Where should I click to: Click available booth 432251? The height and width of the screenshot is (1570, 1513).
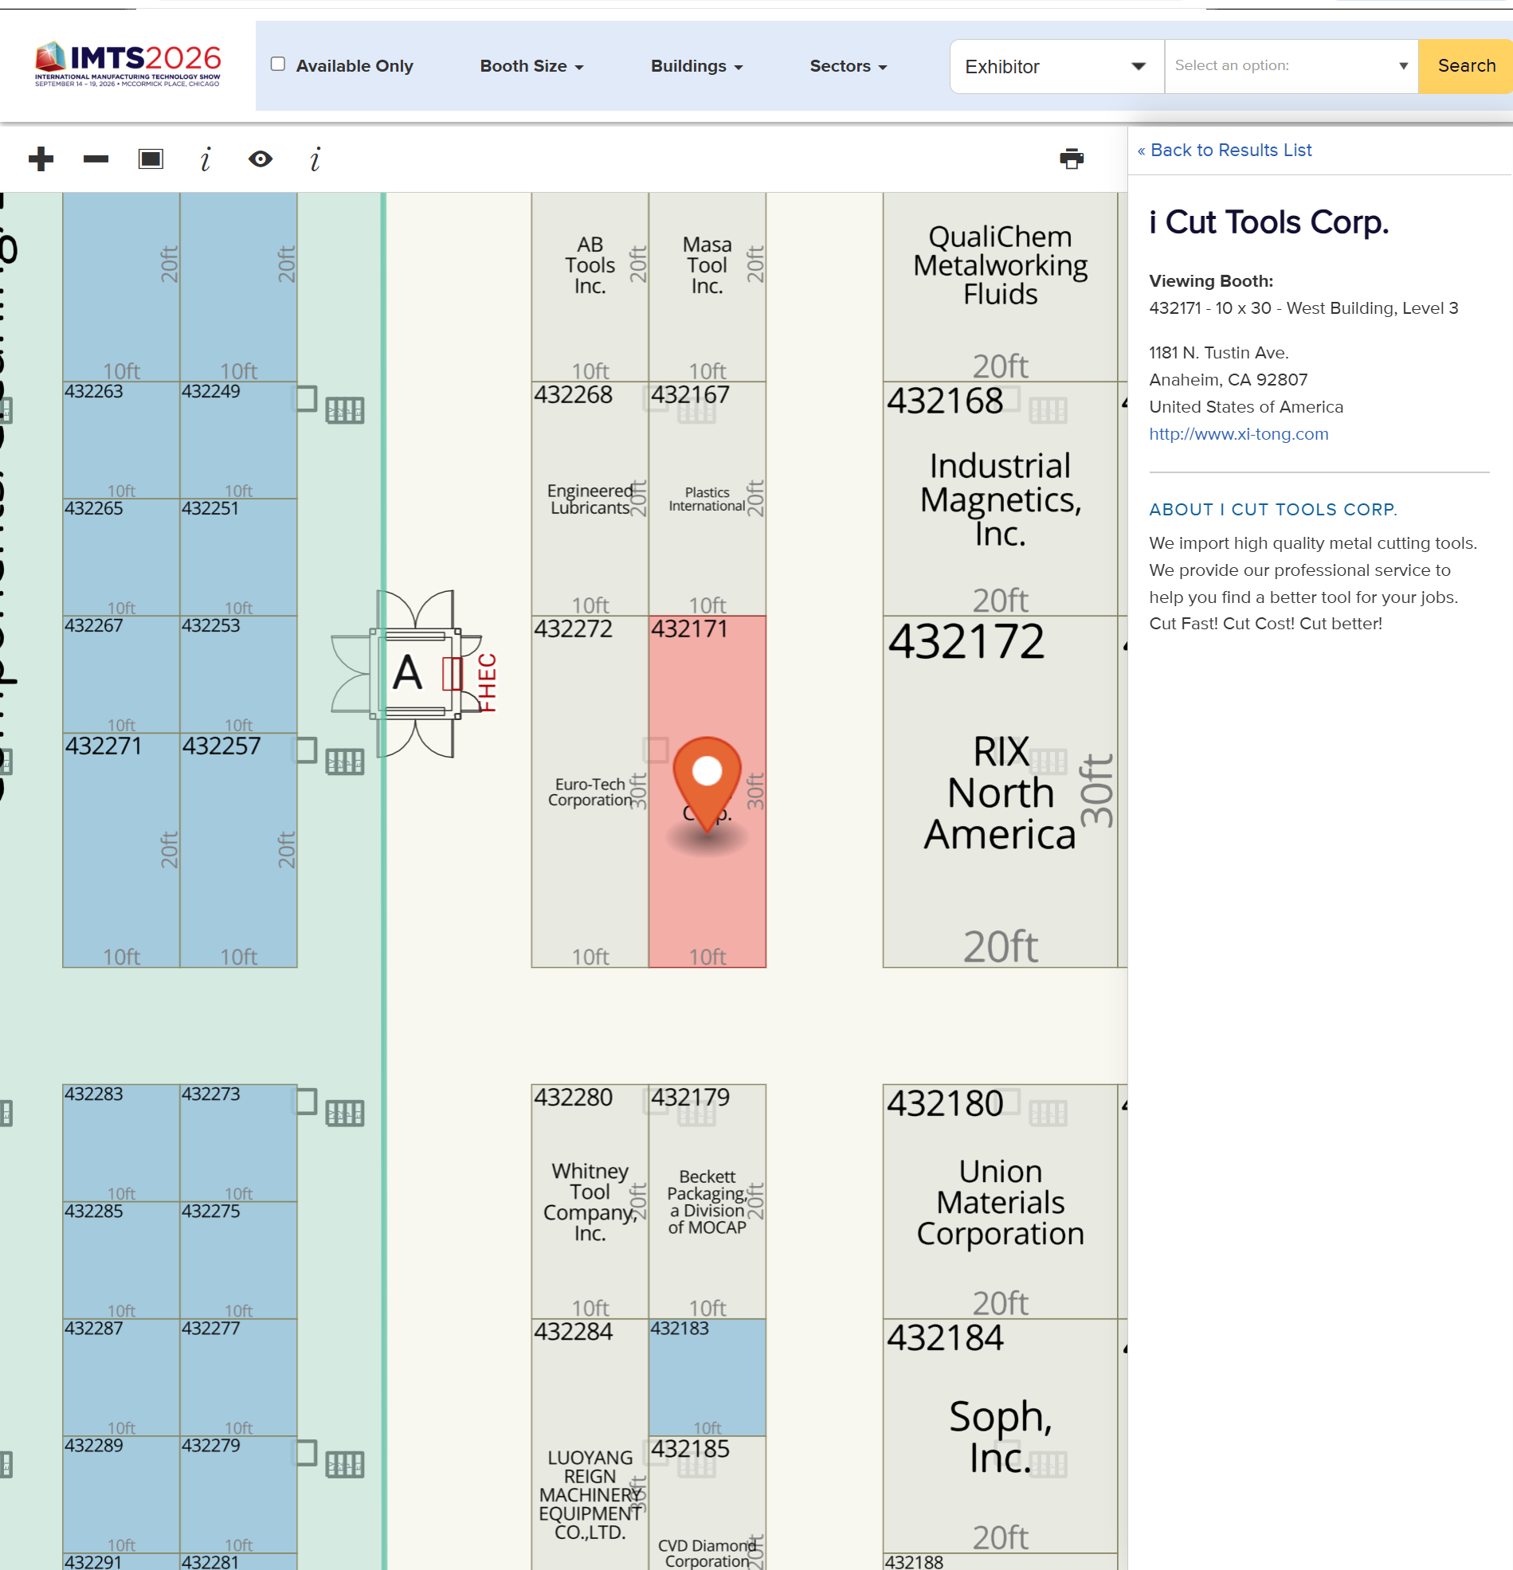[239, 558]
